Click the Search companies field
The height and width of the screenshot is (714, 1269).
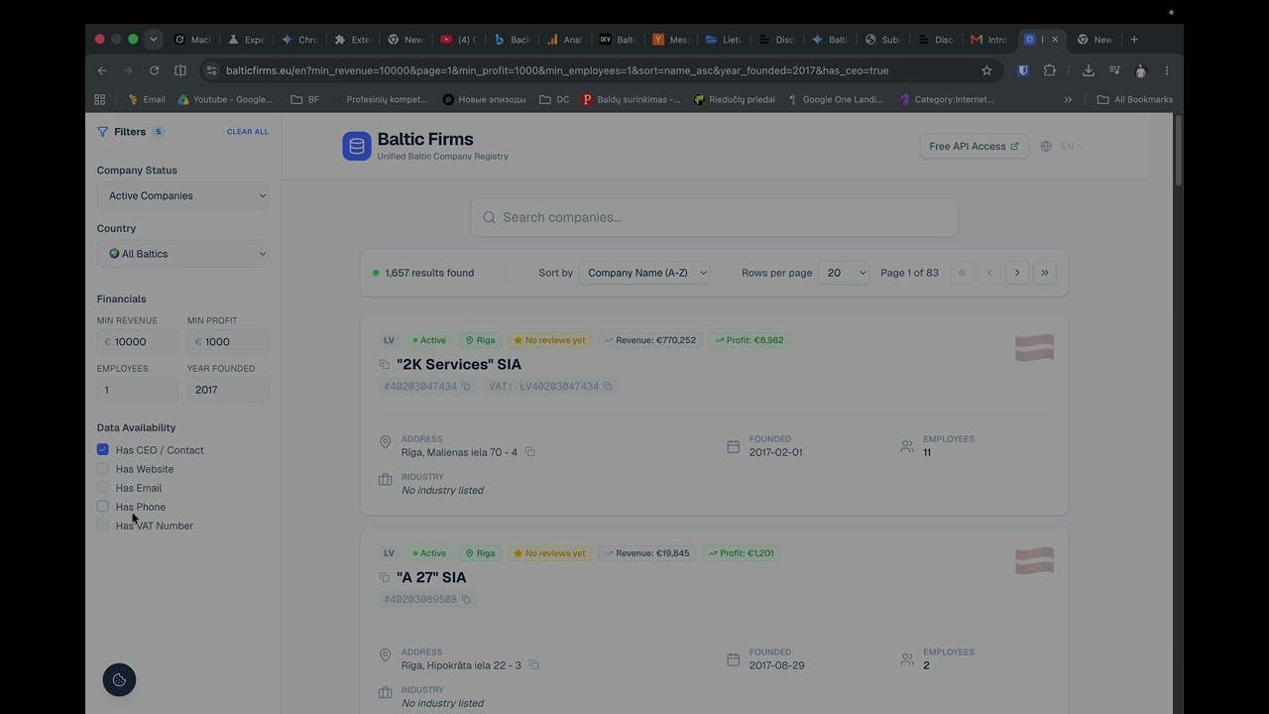coord(714,217)
